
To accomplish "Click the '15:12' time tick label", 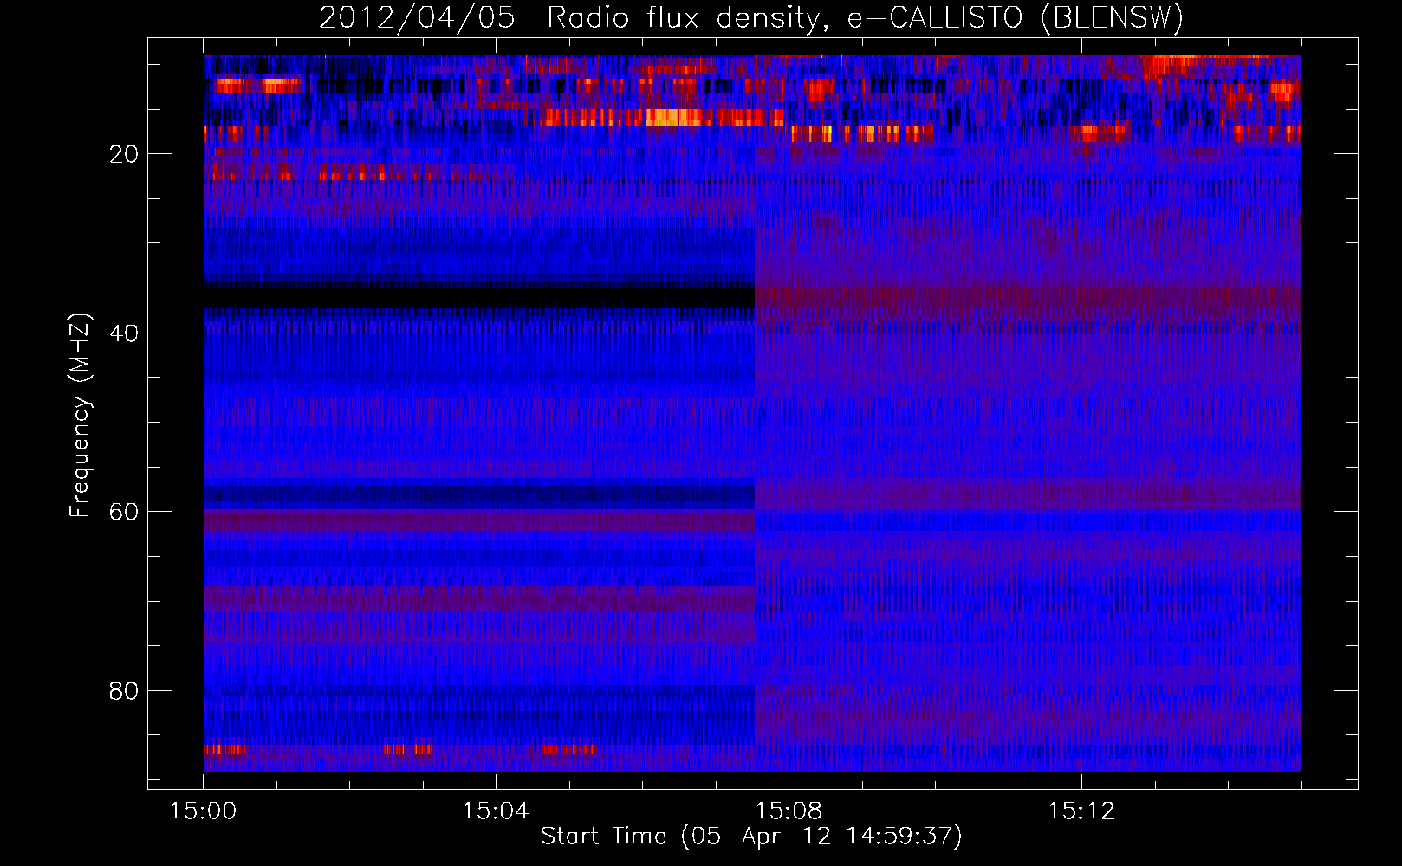I will pos(1081,811).
